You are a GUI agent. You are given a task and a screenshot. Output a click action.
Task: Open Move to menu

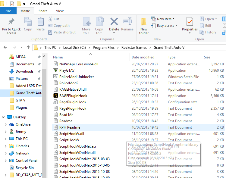tap(86, 26)
